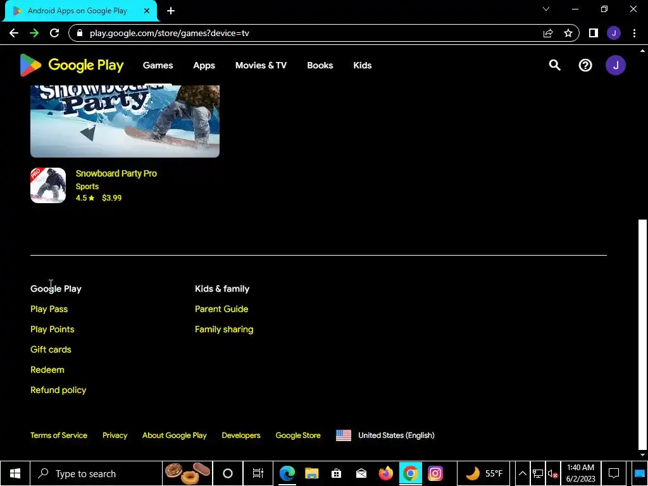Switch to Chrome on the taskbar
Image resolution: width=648 pixels, height=486 pixels.
point(410,473)
